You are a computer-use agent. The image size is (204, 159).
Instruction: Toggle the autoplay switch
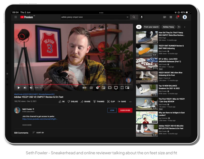84,88
